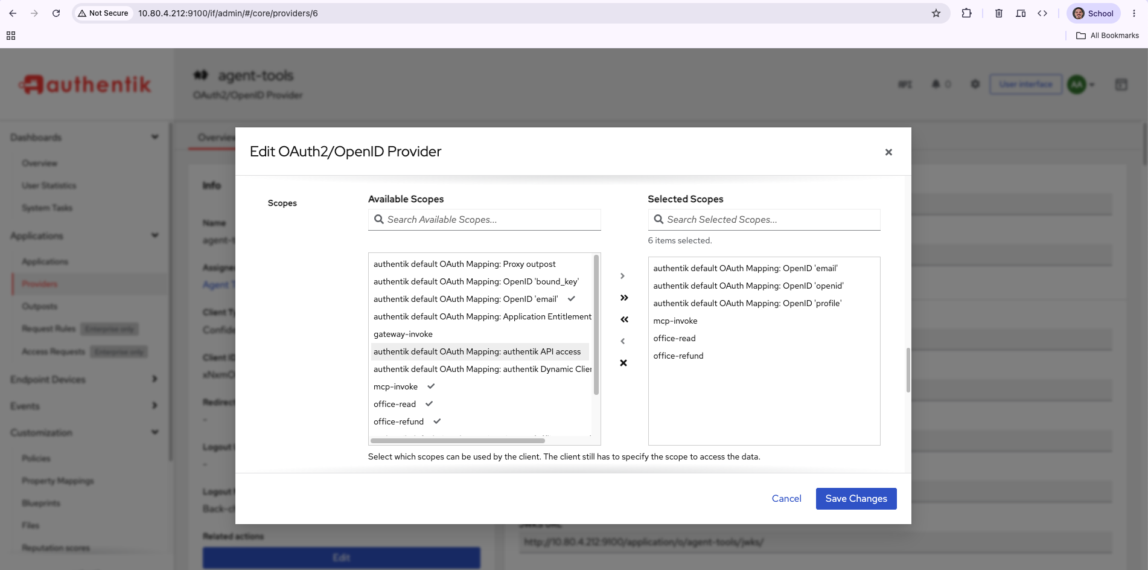Delete all selected scopes with the X icon
The height and width of the screenshot is (570, 1148).
click(623, 363)
